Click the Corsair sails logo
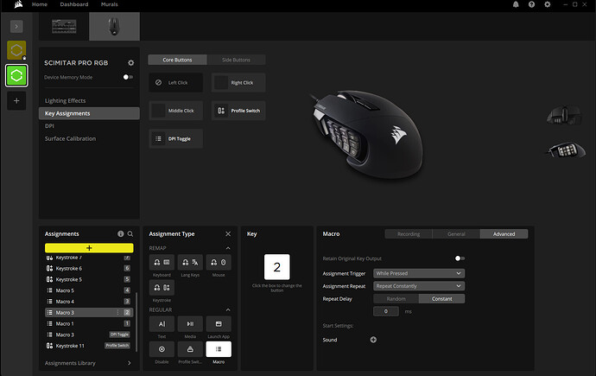Viewport: 596px width, 376px height. (18, 4)
